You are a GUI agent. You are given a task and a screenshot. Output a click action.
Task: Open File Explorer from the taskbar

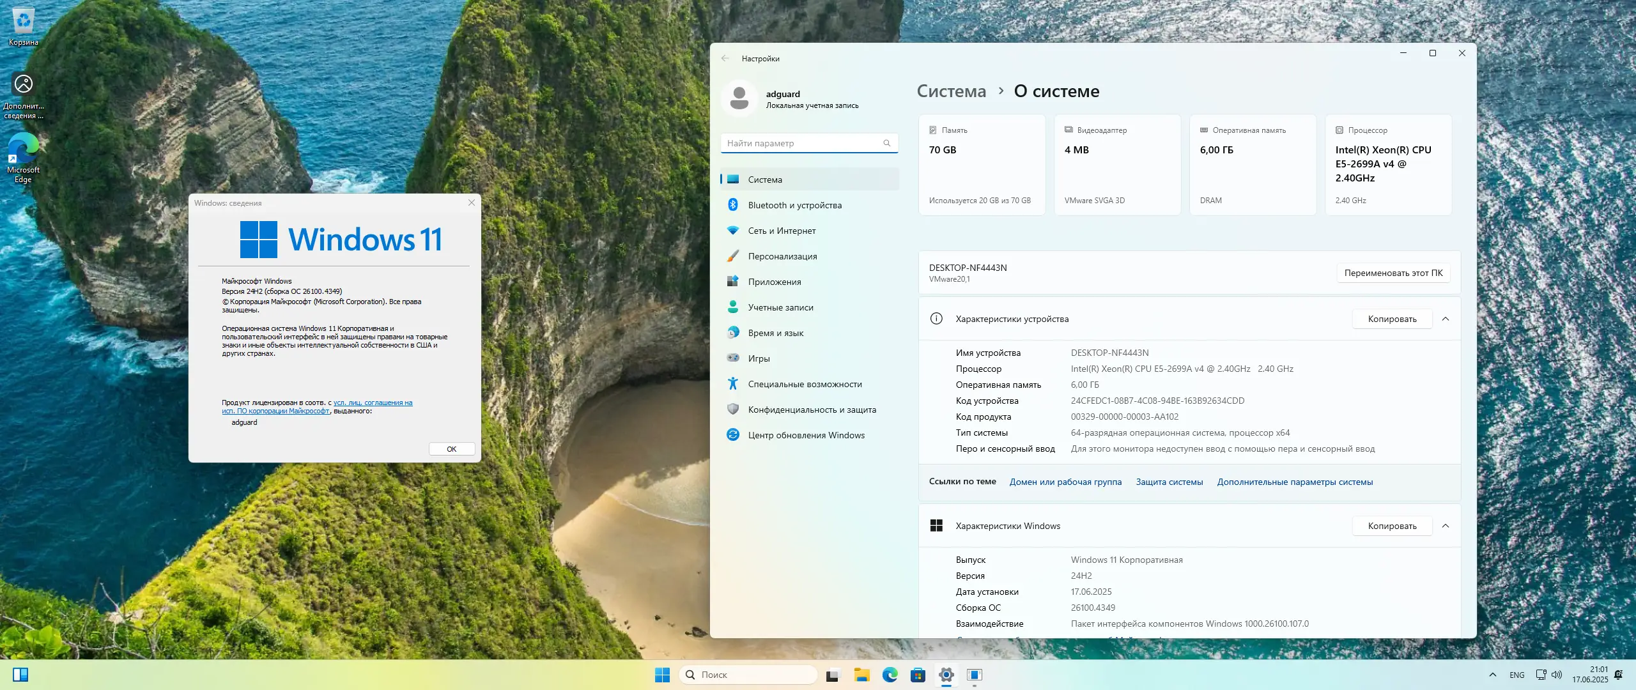pyautogui.click(x=861, y=675)
